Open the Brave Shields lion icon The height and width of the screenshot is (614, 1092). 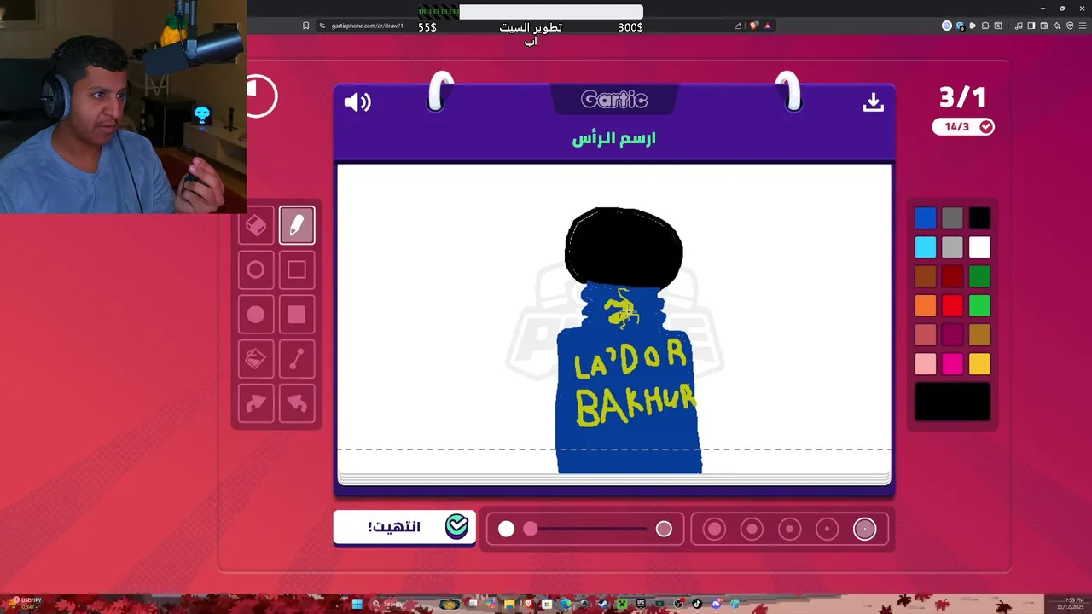pos(754,26)
